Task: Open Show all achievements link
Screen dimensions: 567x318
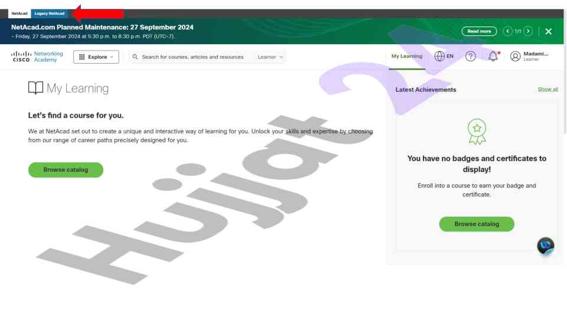Action: (x=548, y=90)
